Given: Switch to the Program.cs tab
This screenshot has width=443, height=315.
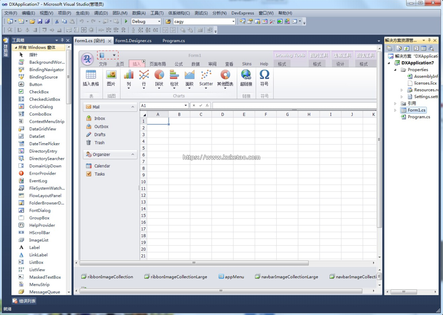Looking at the screenshot, I should pyautogui.click(x=174, y=41).
